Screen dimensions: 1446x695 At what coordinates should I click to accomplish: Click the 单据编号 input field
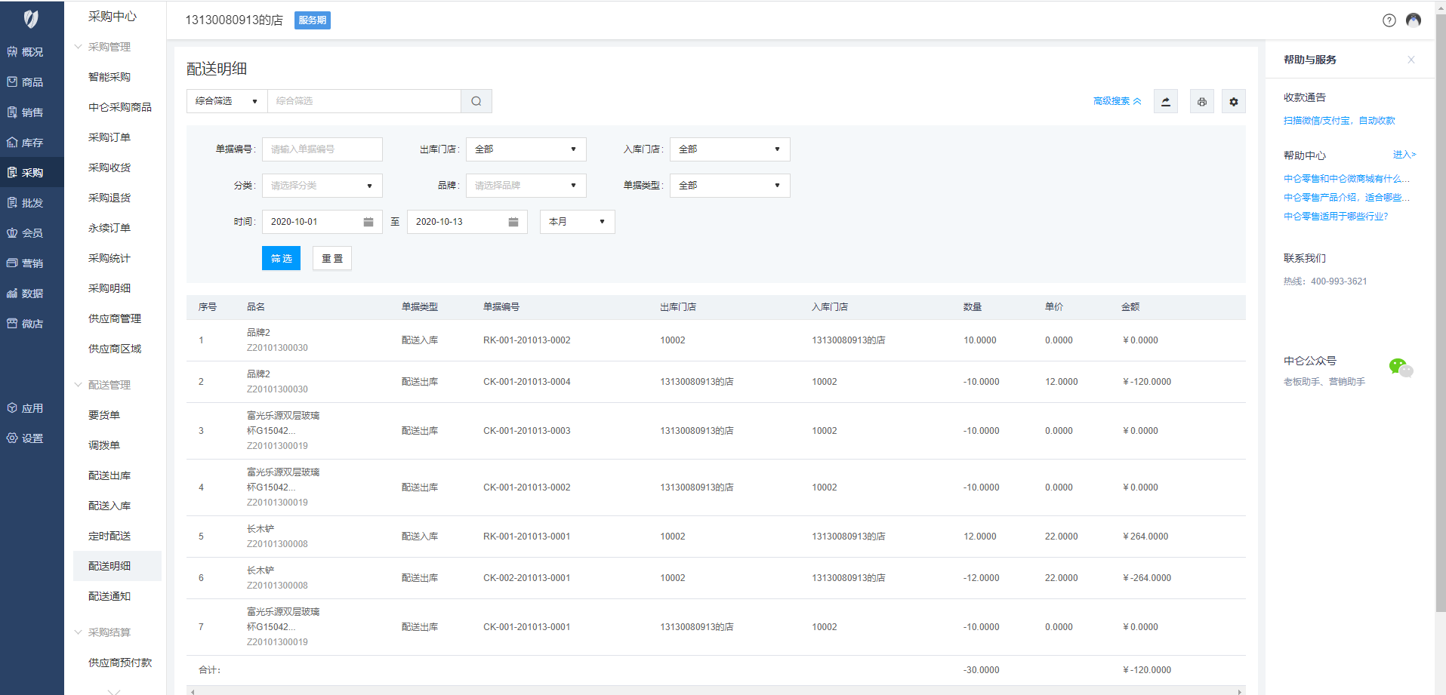pyautogui.click(x=322, y=149)
